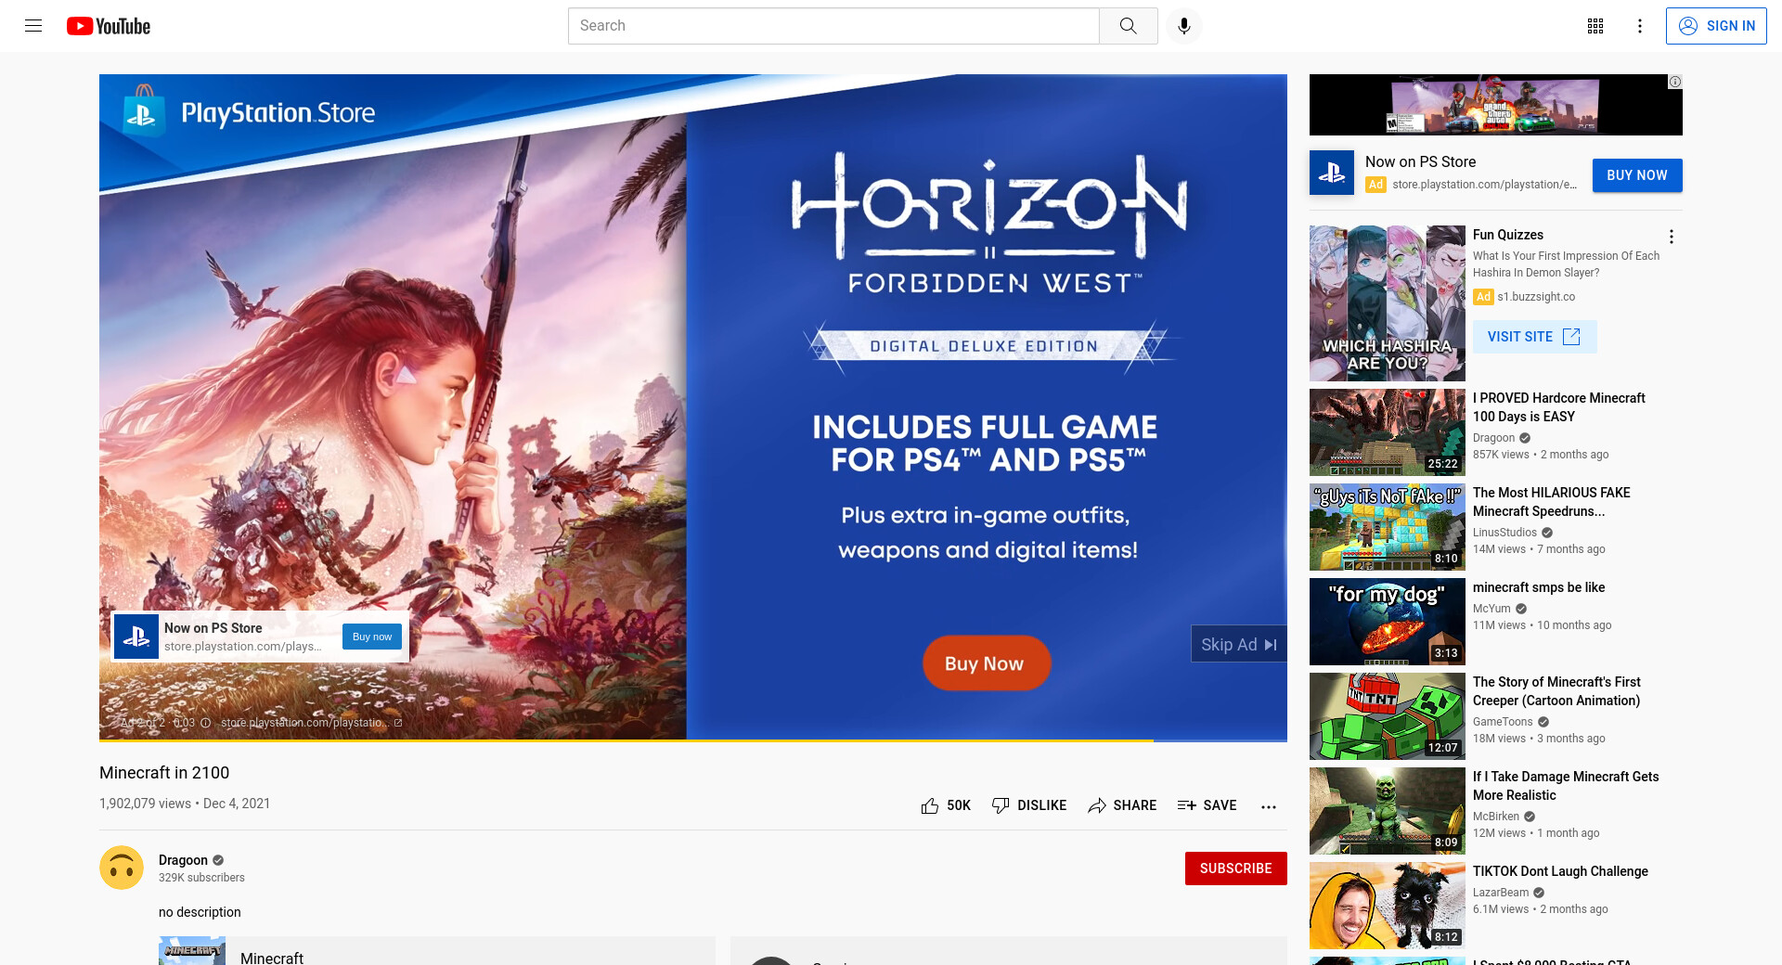Share the Minecraft in 2100 video
Viewport: 1782px width, 965px height.
click(1122, 805)
